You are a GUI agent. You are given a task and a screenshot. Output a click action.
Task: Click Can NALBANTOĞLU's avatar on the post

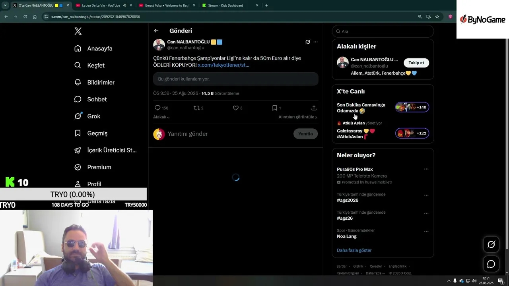[159, 44]
